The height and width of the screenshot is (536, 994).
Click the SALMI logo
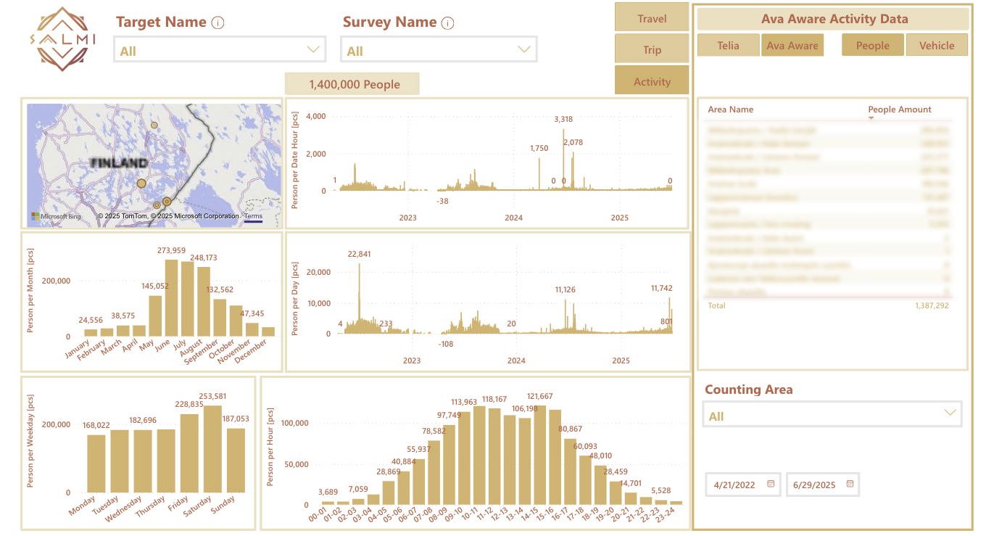click(62, 39)
